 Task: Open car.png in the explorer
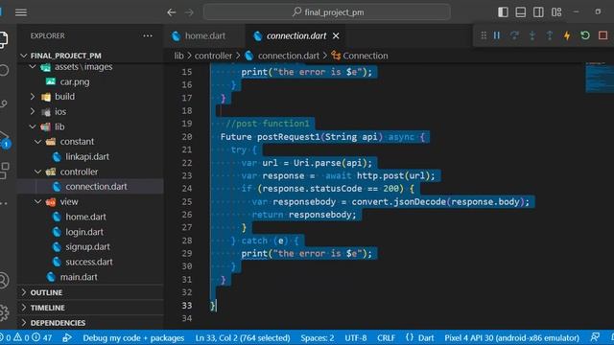[x=75, y=81]
